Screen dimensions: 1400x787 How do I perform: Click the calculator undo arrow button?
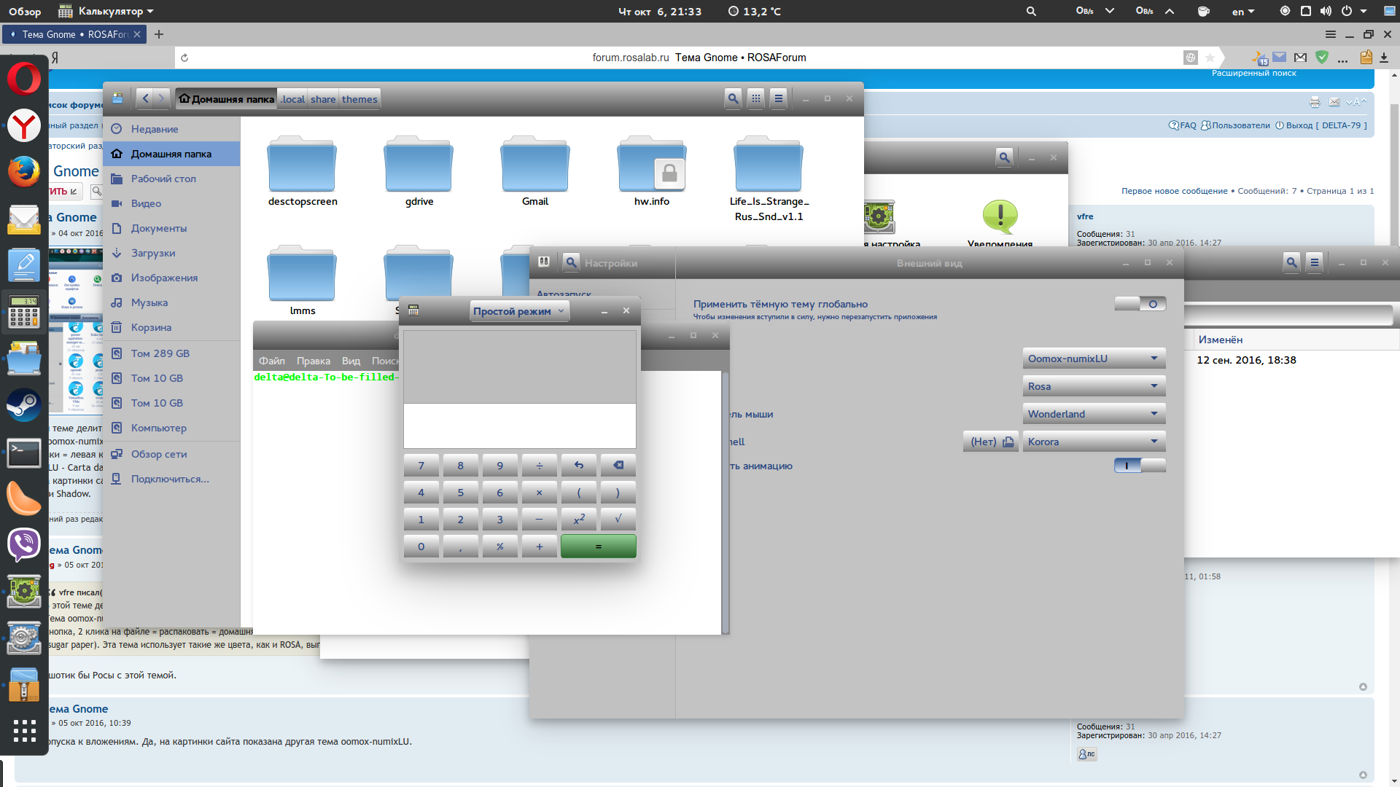tap(579, 465)
